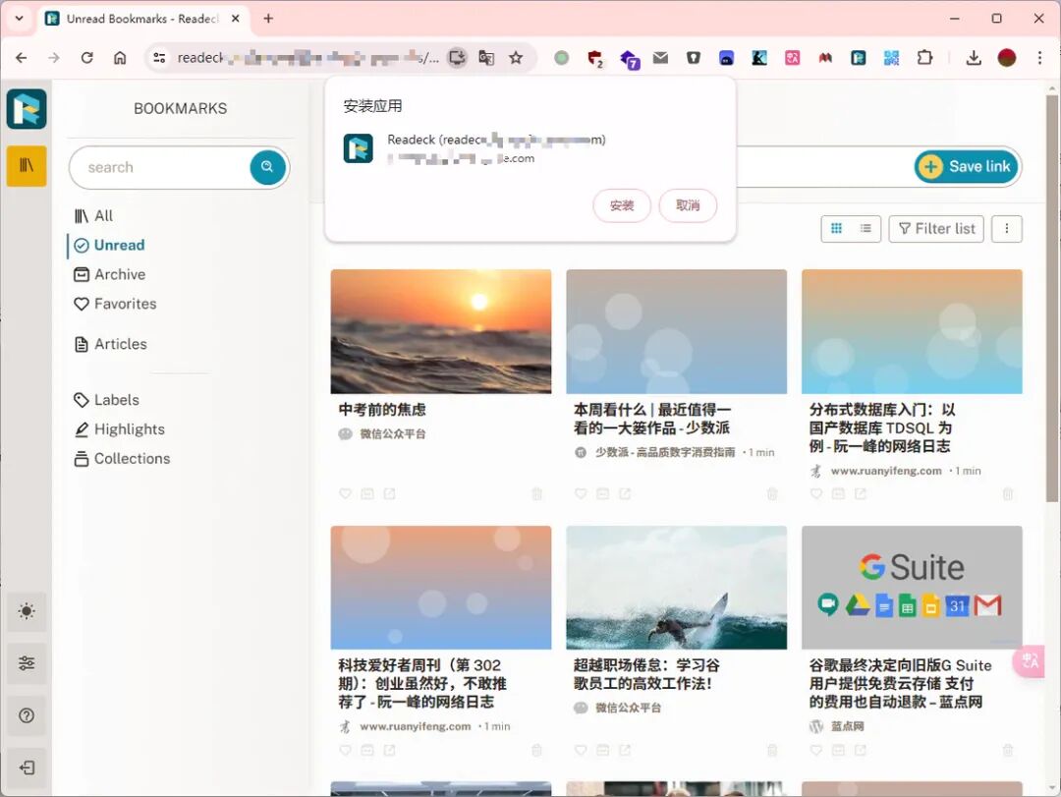1061x797 pixels.
Task: Open the Chrome three-dot menu
Action: tap(1040, 58)
